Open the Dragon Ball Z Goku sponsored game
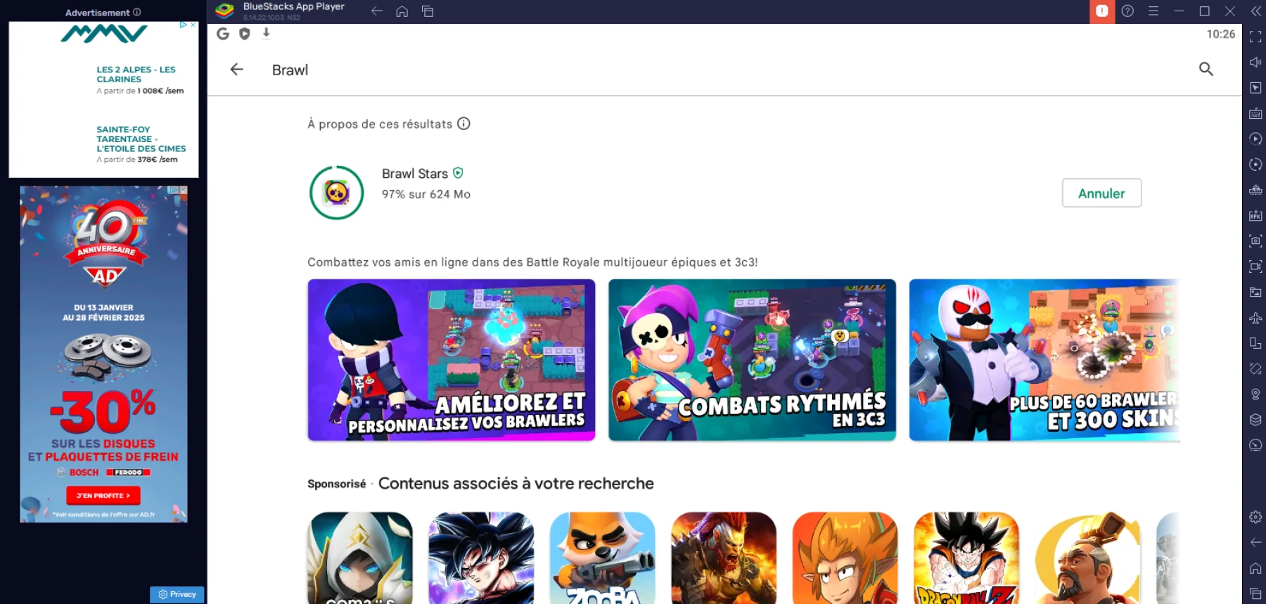Screen dimensions: 1266x604 [966, 558]
